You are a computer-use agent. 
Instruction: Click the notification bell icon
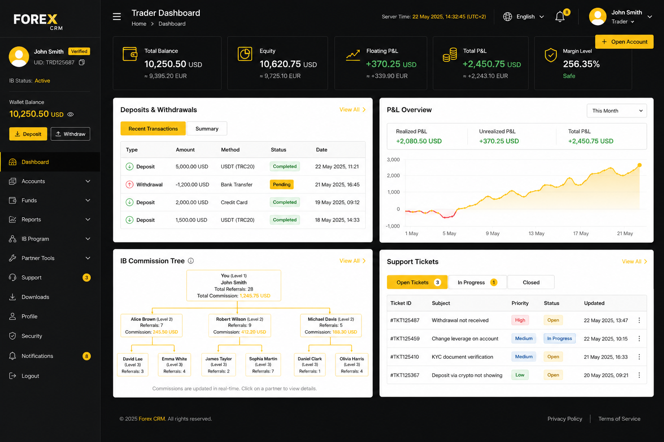coord(560,17)
